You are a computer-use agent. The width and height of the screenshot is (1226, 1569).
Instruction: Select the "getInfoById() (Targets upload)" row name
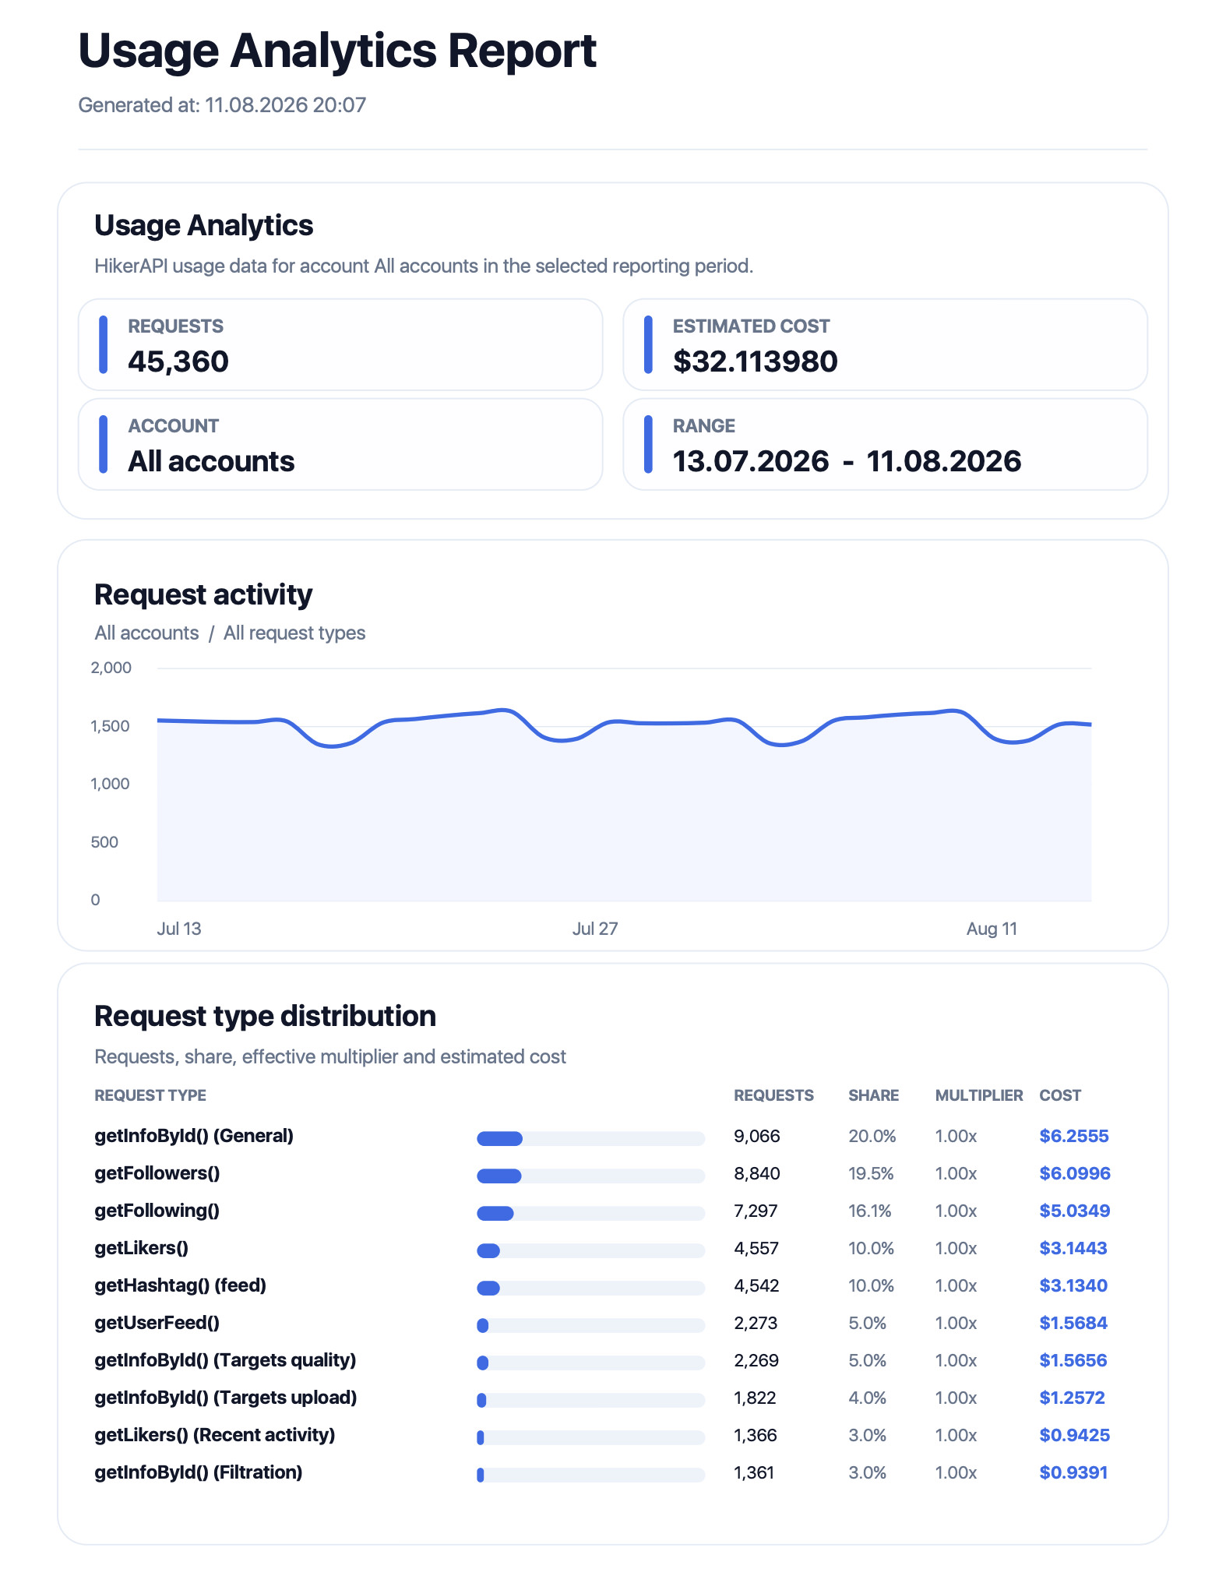[226, 1398]
